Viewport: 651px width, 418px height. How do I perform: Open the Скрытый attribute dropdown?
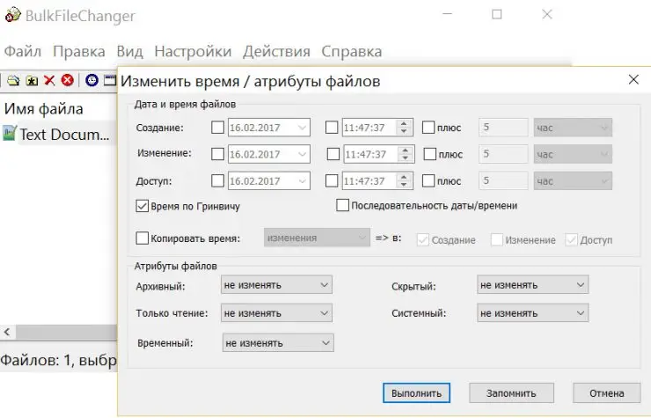(x=532, y=284)
